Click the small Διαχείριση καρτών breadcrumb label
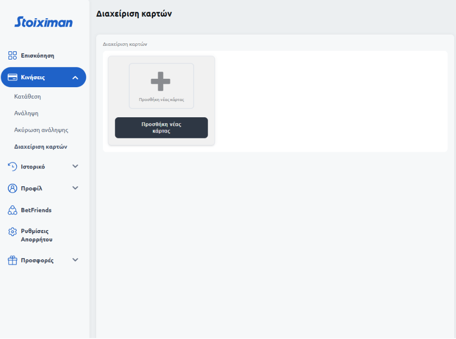 pos(125,44)
